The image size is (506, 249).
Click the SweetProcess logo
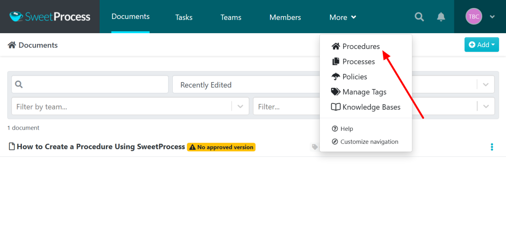tap(50, 17)
